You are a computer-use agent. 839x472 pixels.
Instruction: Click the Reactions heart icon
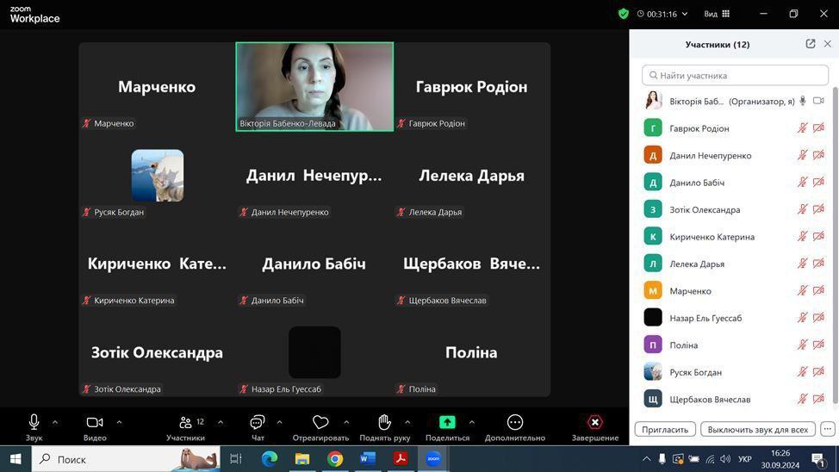320,422
